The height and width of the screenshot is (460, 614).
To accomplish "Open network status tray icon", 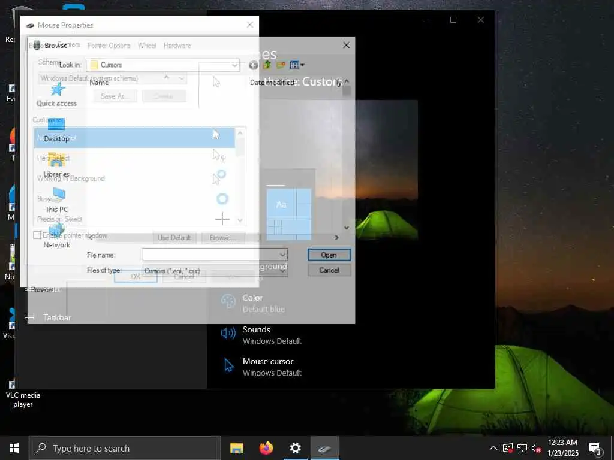I will [x=522, y=448].
